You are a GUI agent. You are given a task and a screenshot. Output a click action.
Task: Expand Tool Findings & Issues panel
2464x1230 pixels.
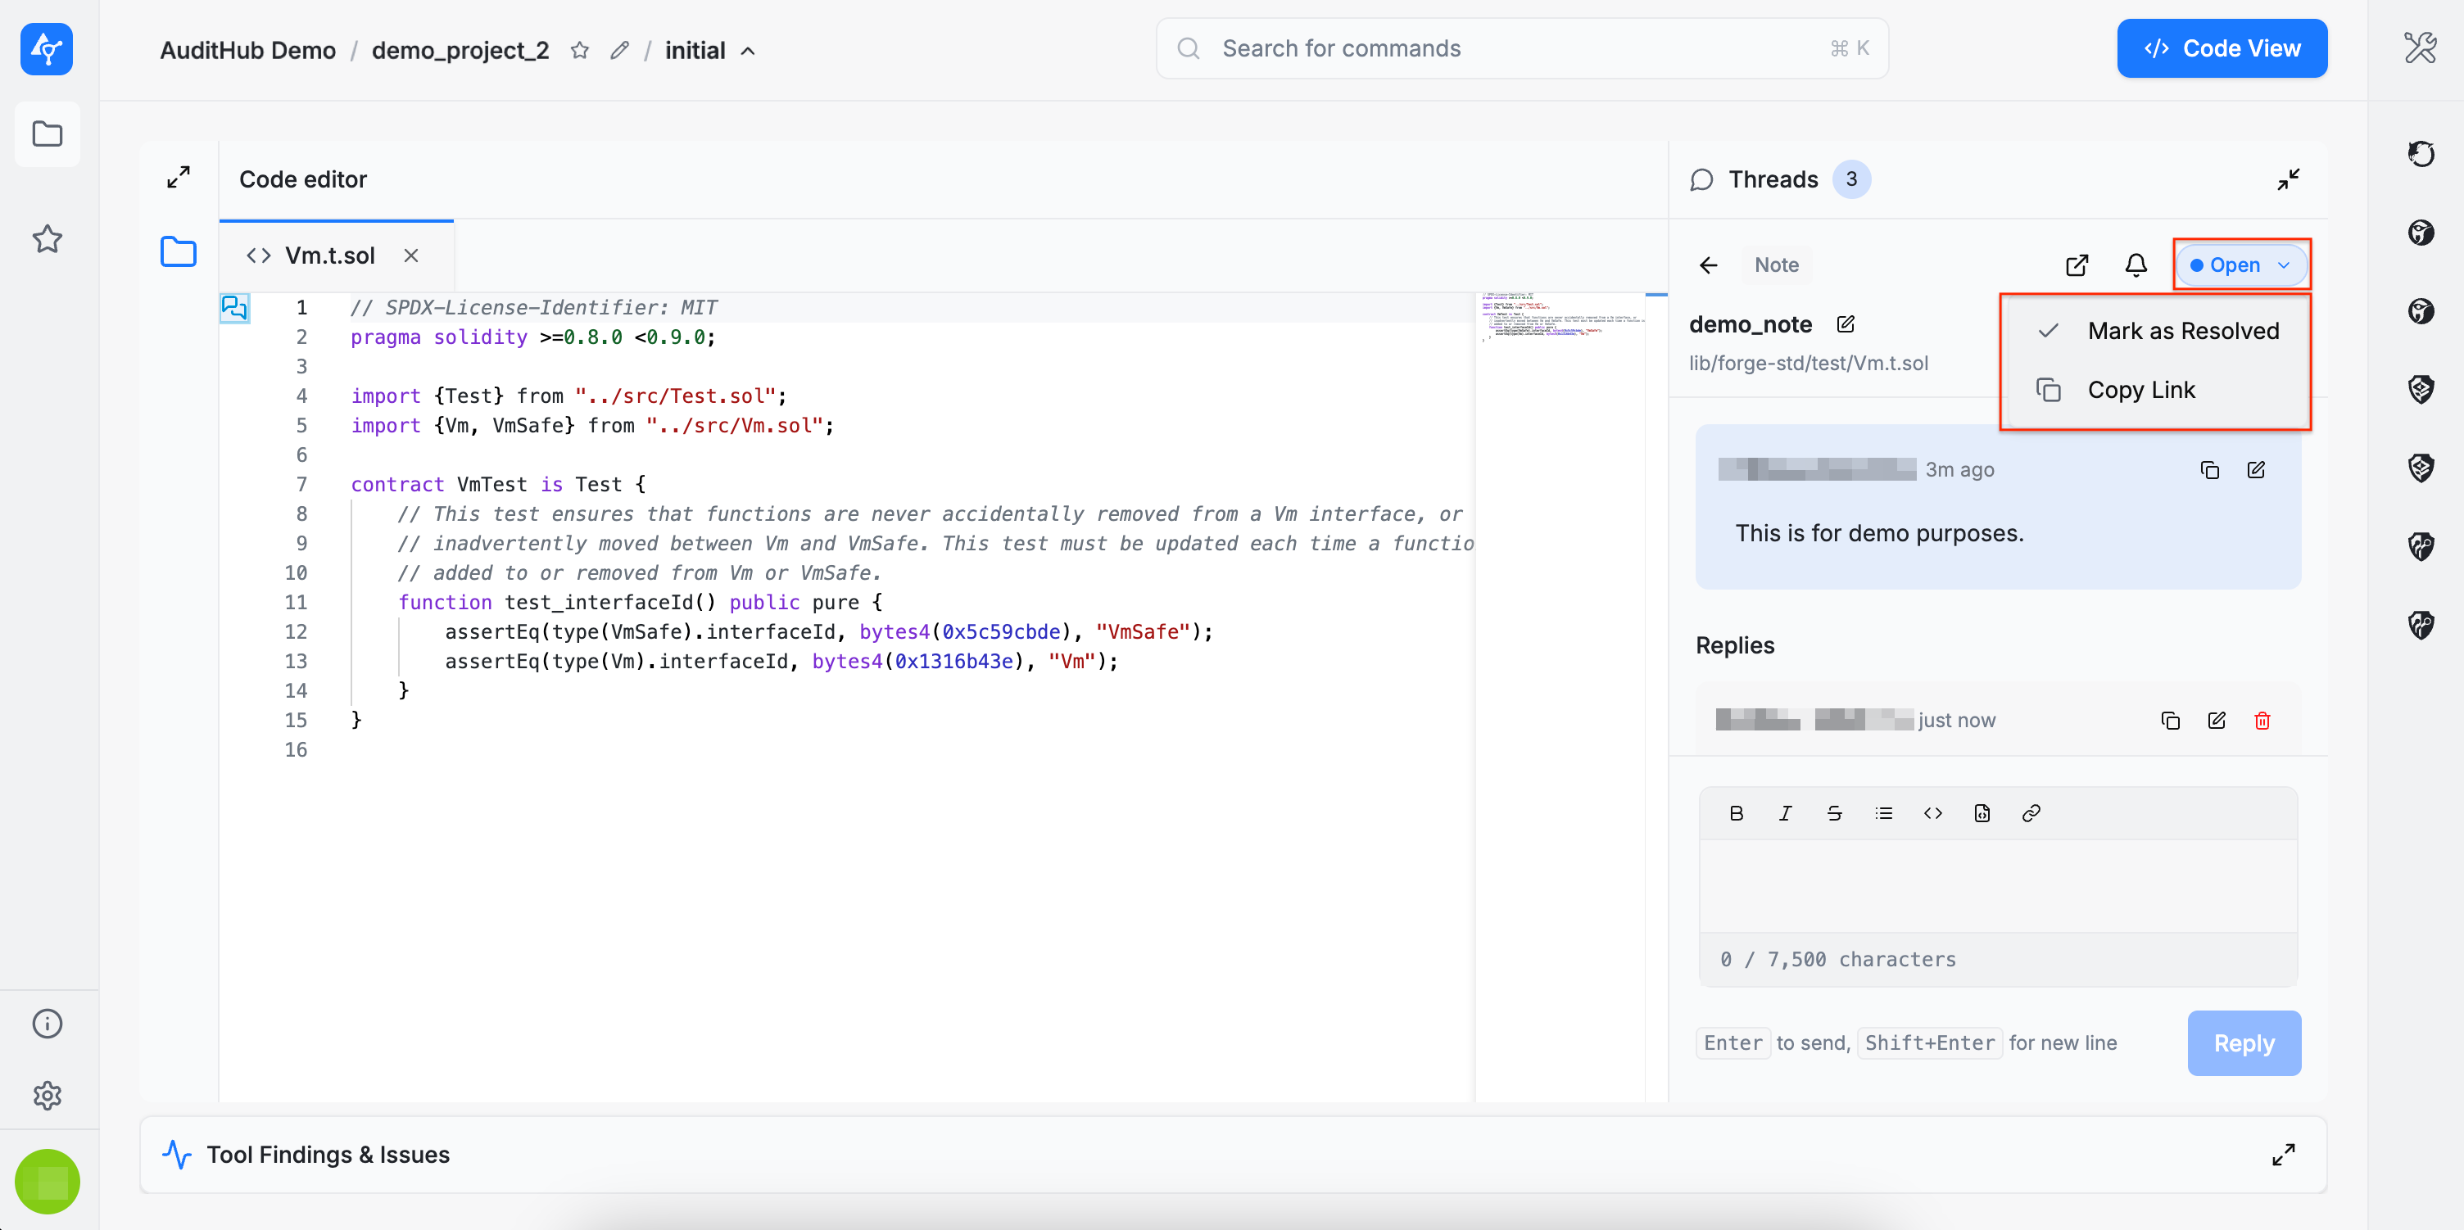[x=2282, y=1155]
